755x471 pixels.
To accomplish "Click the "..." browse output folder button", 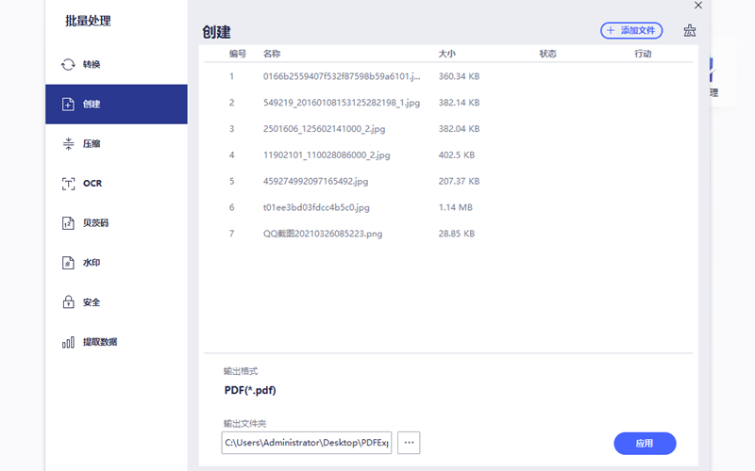I will (x=409, y=443).
